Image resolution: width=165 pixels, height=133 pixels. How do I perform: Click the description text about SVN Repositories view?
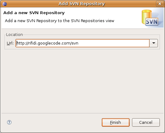pyautogui.click(x=60, y=21)
